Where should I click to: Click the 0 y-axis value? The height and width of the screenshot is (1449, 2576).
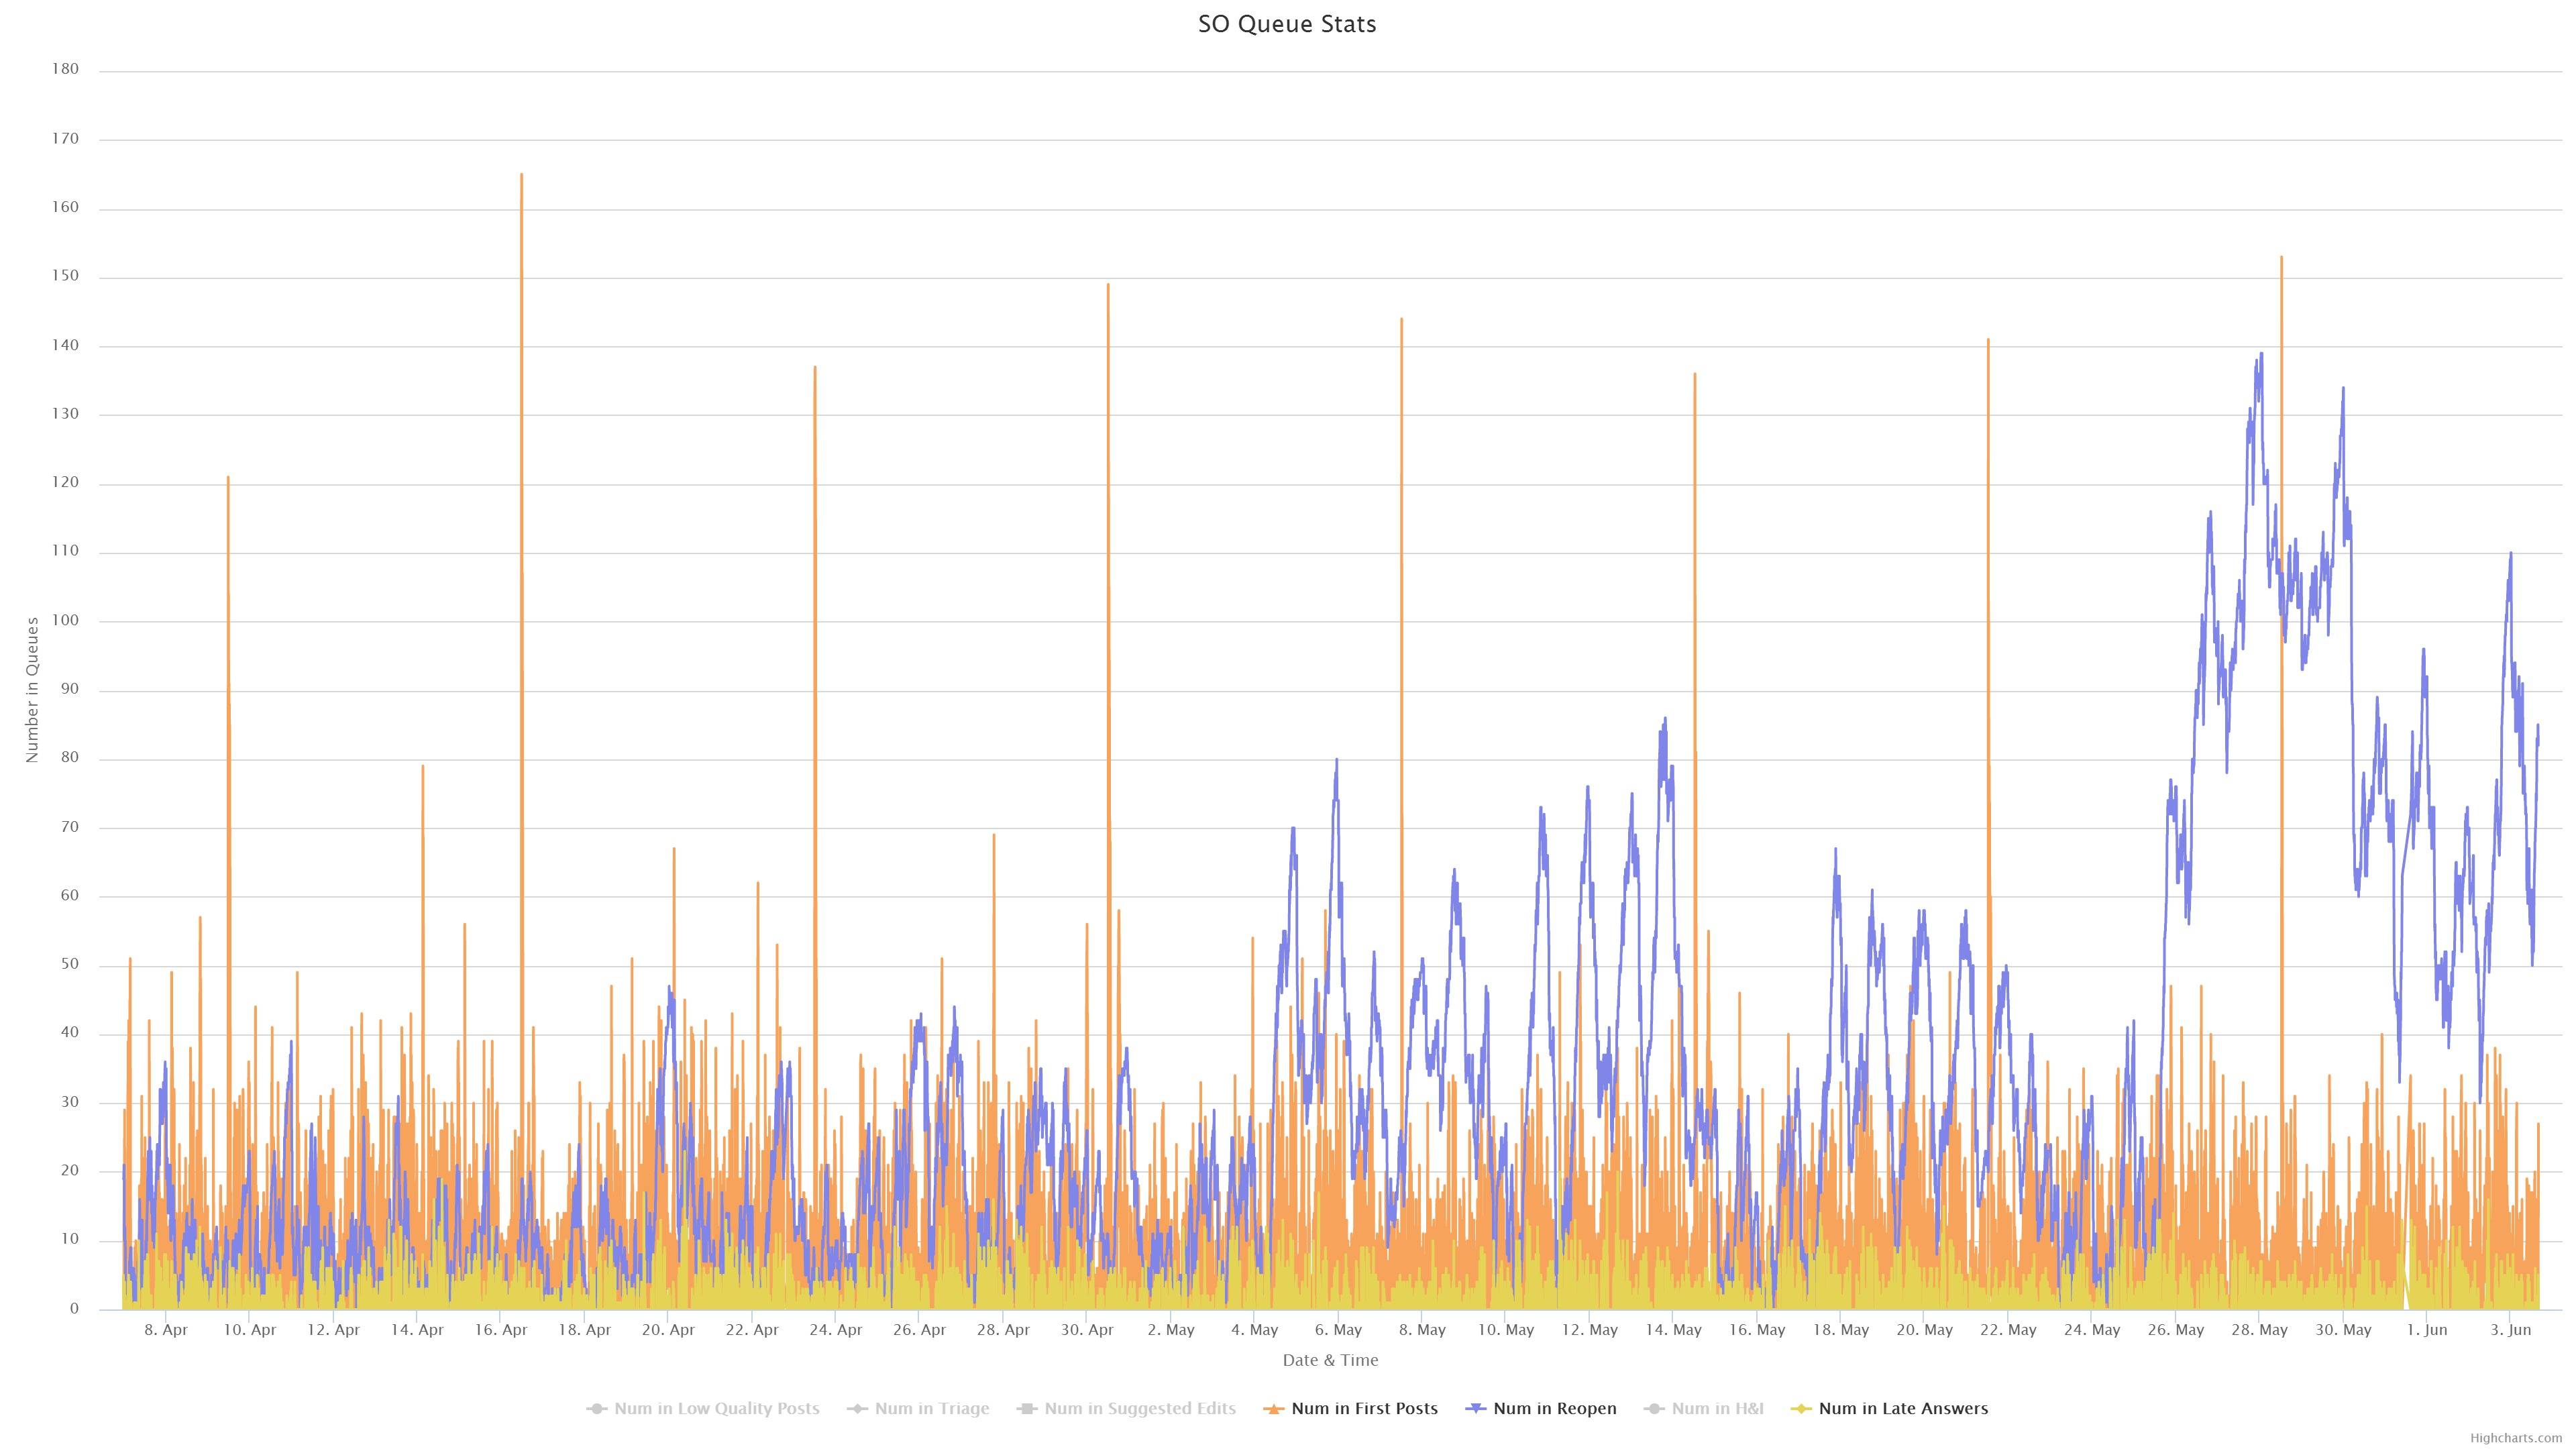(74, 1309)
